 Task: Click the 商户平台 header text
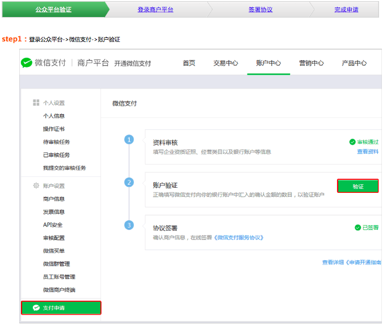click(x=93, y=63)
